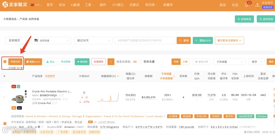275x135 pixels.
Task: Click the sort arrow beside 子体销量 header
Action: (x=174, y=76)
